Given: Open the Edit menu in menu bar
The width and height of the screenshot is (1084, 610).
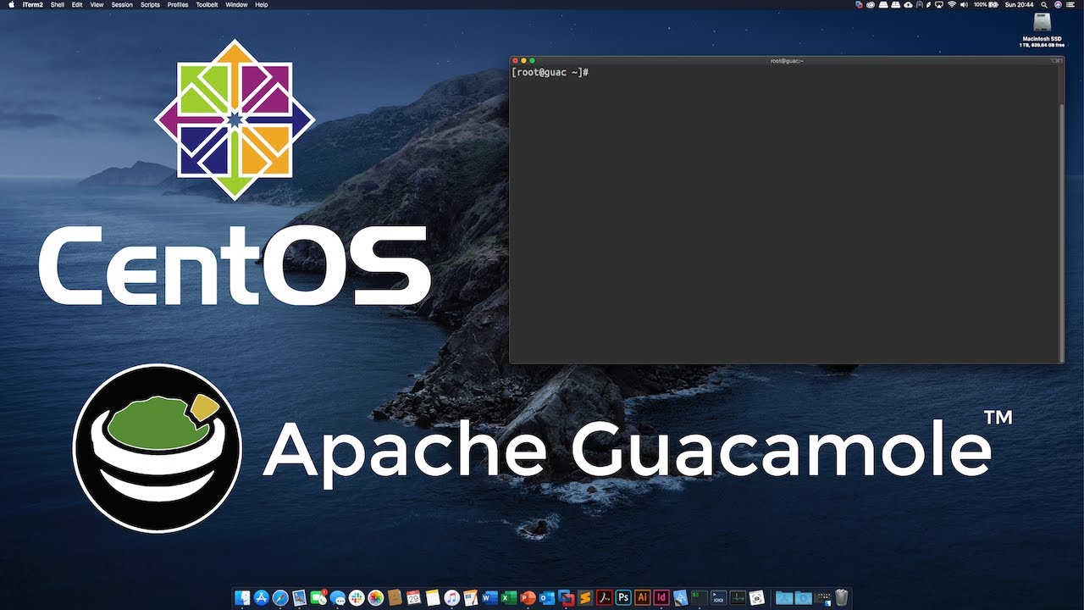Looking at the screenshot, I should click(x=77, y=4).
